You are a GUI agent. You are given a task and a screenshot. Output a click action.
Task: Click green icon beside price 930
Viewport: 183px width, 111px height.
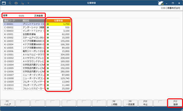pos(48,27)
